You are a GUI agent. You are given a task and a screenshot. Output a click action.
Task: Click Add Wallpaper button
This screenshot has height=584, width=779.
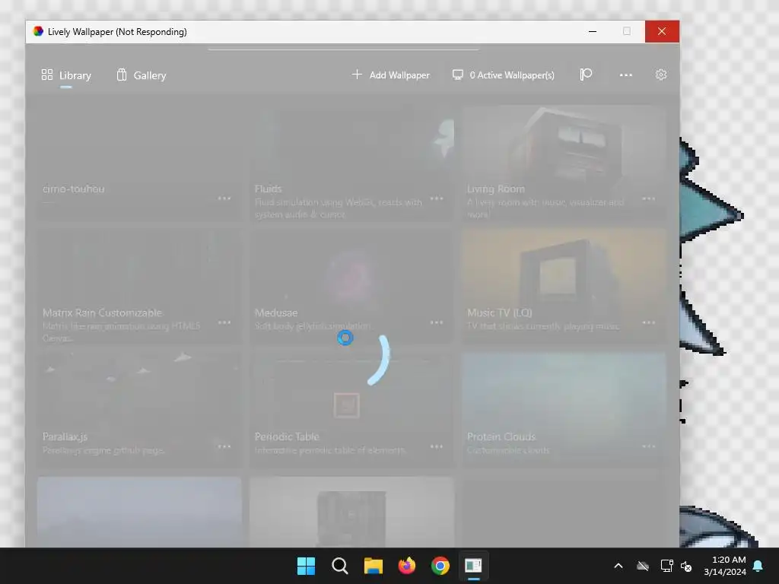pos(390,75)
